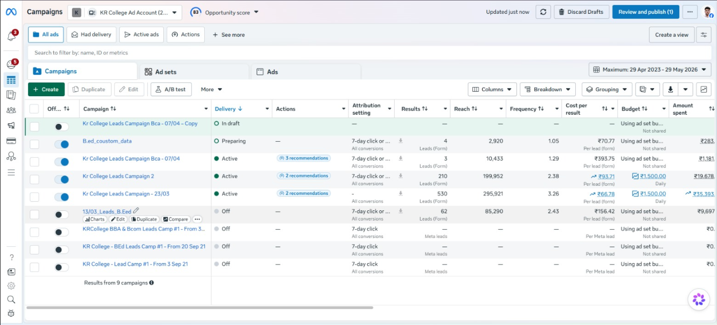Click the export download icon
Image resolution: width=717 pixels, height=325 pixels.
click(671, 90)
